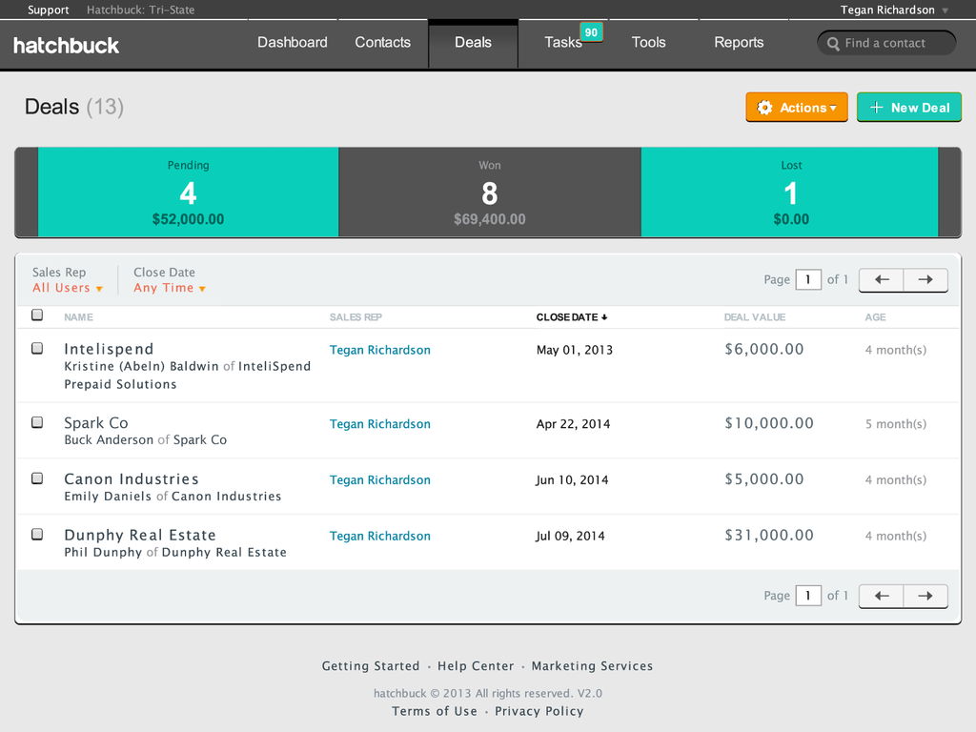Click the Hatchbuck: Tri-State account label

tap(141, 10)
